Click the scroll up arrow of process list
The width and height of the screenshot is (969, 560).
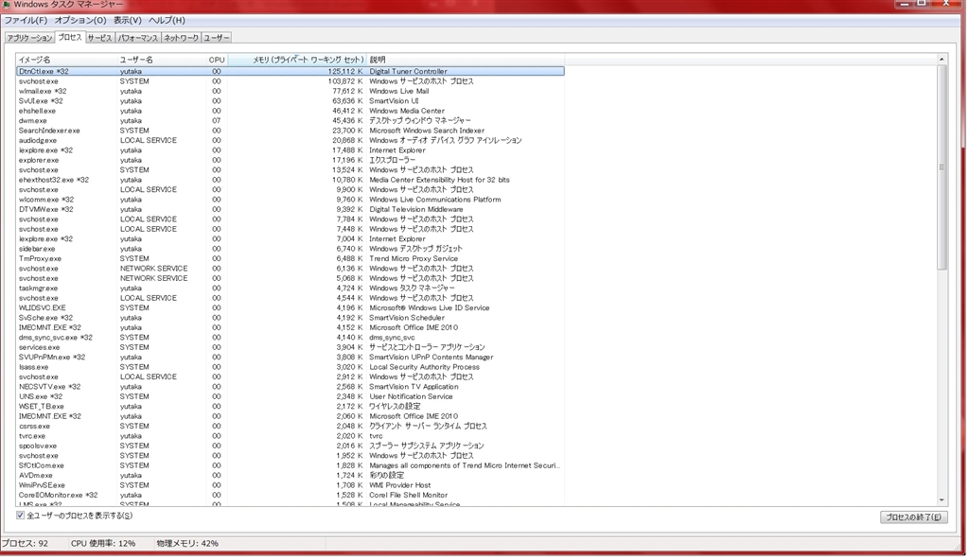(942, 60)
